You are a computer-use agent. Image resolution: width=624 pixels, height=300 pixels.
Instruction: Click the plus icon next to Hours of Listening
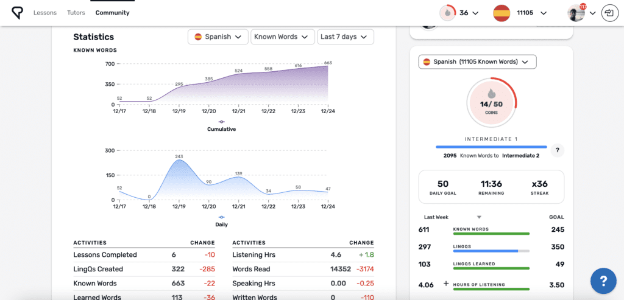click(445, 284)
